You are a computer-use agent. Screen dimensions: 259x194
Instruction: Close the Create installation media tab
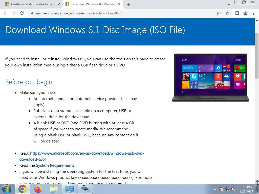[59, 5]
